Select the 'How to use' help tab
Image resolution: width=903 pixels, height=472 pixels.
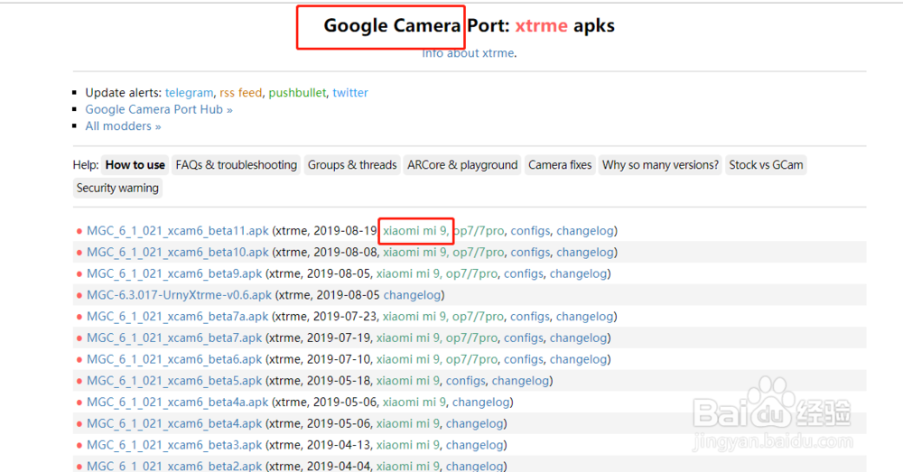[135, 165]
